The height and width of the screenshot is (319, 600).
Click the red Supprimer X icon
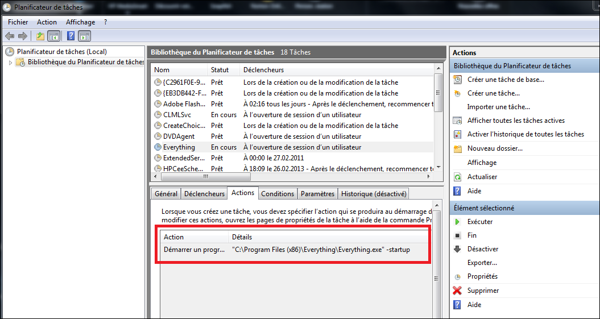[x=457, y=291]
